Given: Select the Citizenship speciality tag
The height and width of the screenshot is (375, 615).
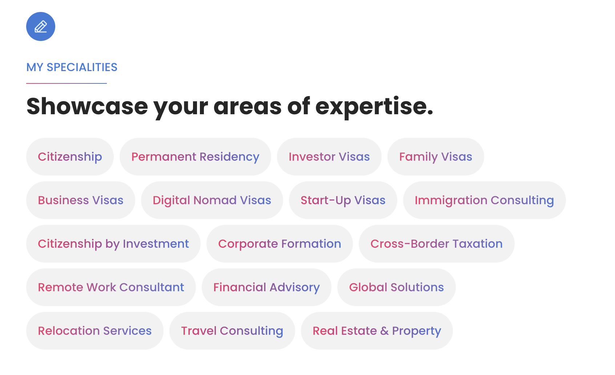Looking at the screenshot, I should pos(70,157).
